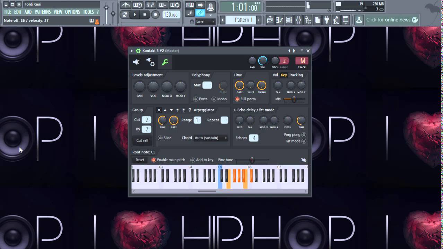Click for online news link
443x249 pixels.
pos(392,20)
